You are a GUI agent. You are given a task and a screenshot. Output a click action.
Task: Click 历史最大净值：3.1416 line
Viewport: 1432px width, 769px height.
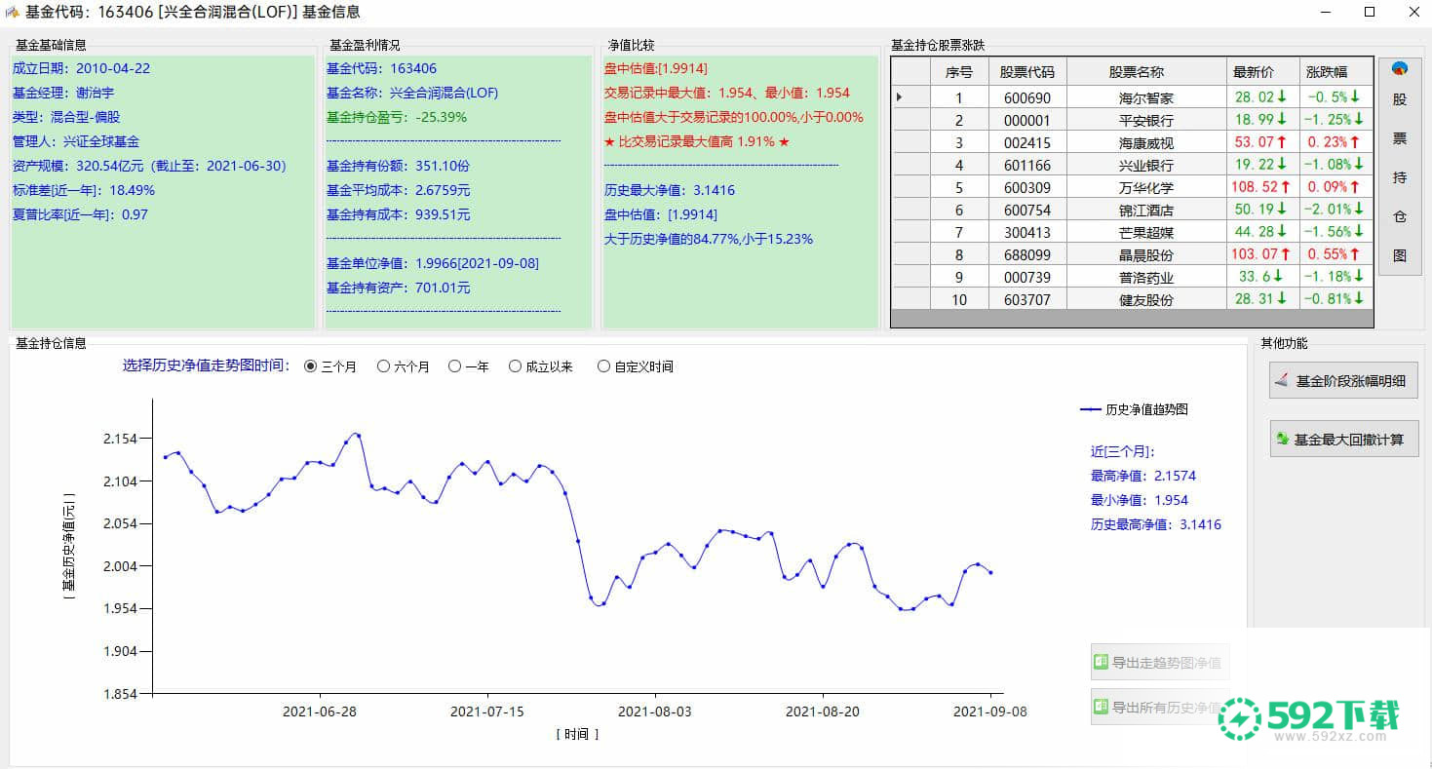[x=670, y=190]
